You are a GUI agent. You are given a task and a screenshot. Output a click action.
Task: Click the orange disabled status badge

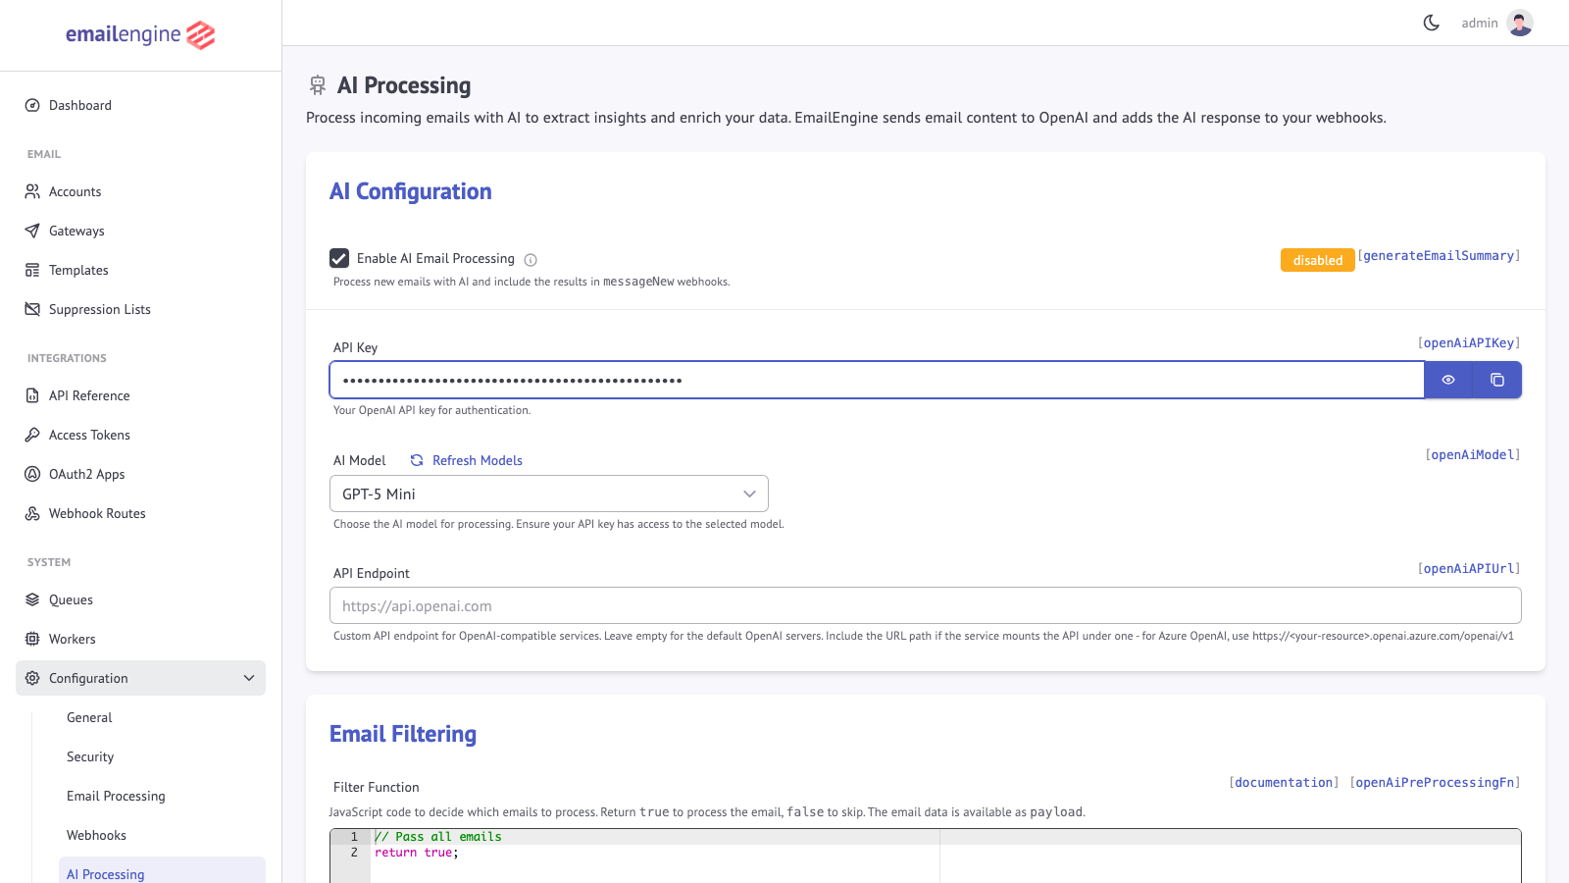pyautogui.click(x=1317, y=260)
